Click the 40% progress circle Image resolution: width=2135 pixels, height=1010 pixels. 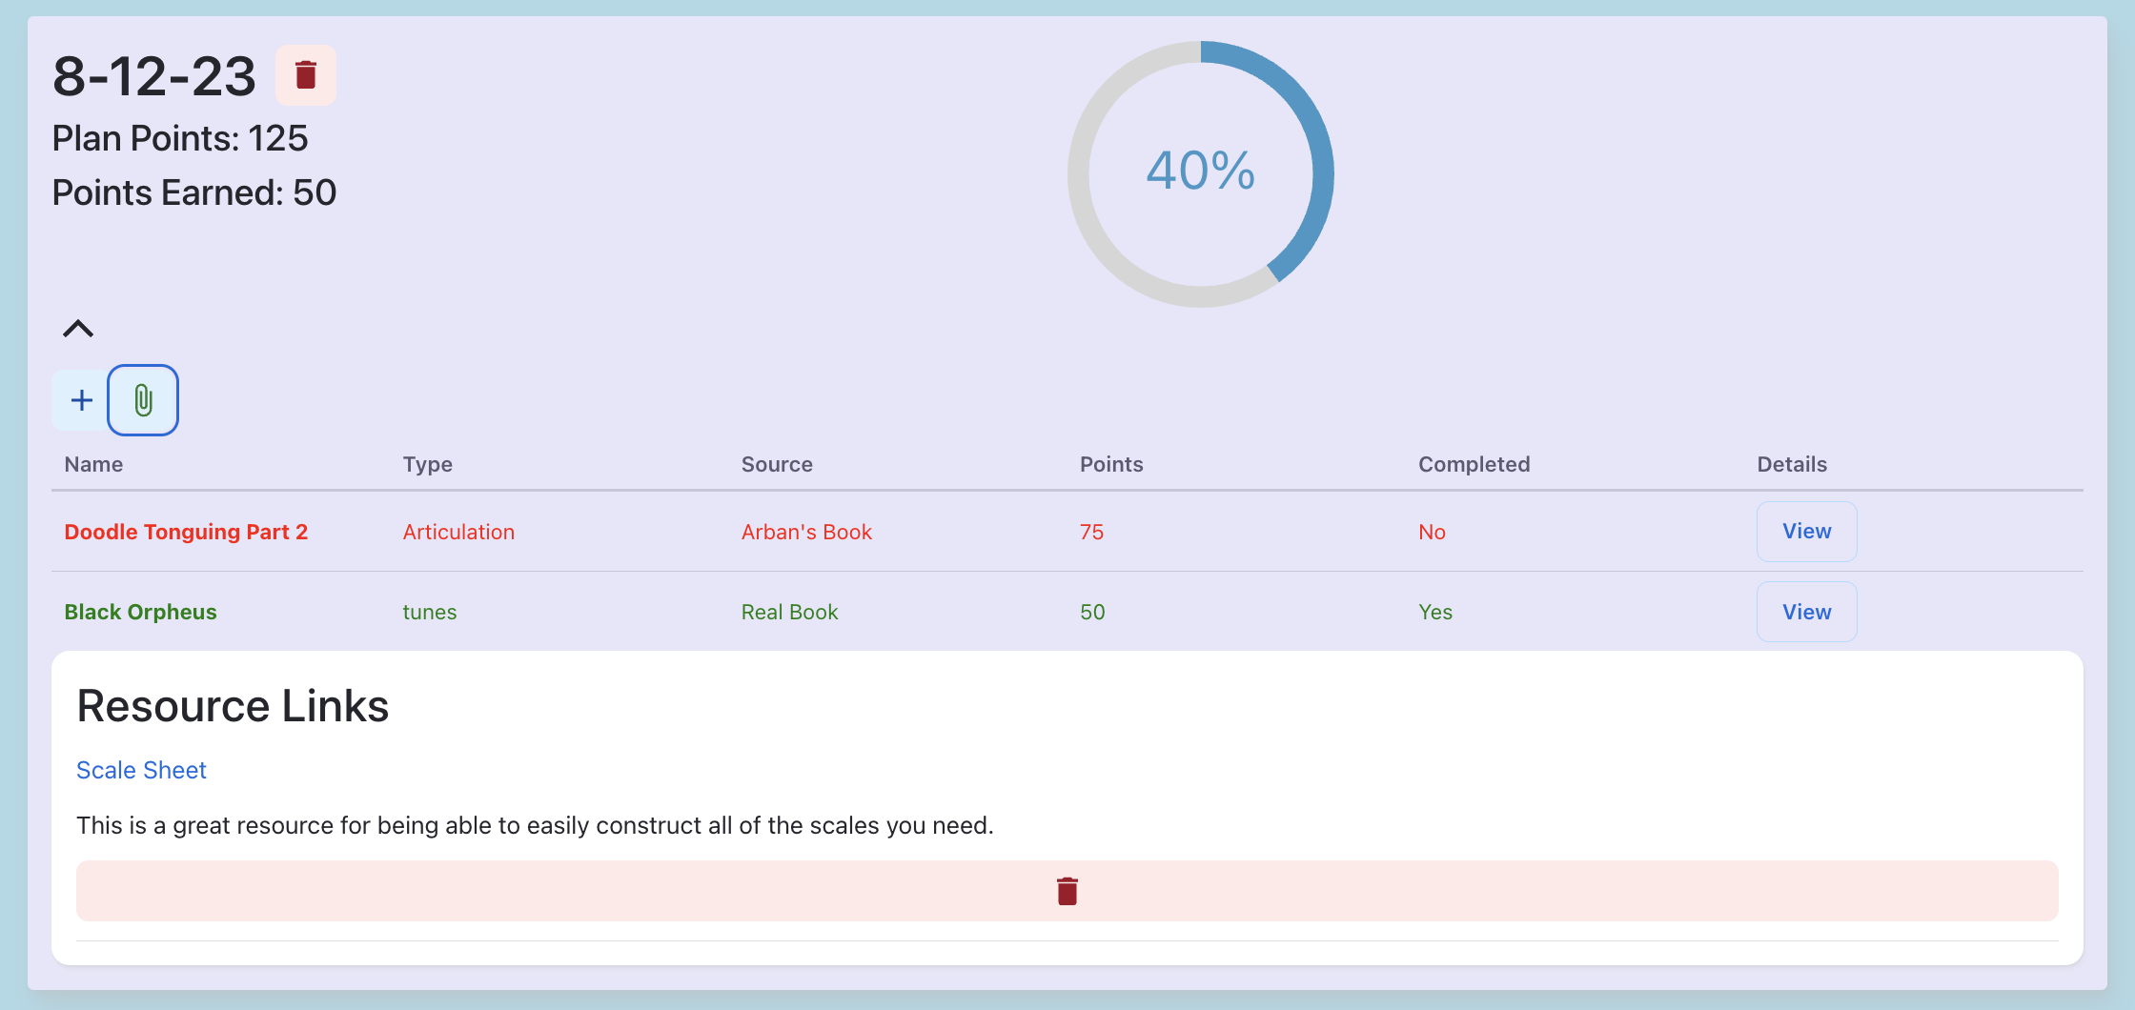click(1200, 173)
